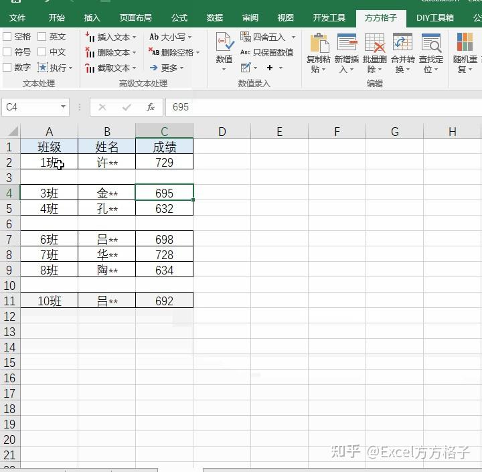Open the 页面布局 tab
This screenshot has height=472, width=482.
[x=135, y=18]
